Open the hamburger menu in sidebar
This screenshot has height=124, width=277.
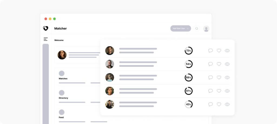(45, 39)
